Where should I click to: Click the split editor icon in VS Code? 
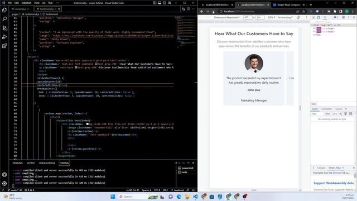(x=189, y=9)
